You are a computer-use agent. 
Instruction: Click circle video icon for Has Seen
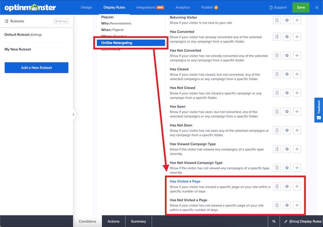pos(287,111)
